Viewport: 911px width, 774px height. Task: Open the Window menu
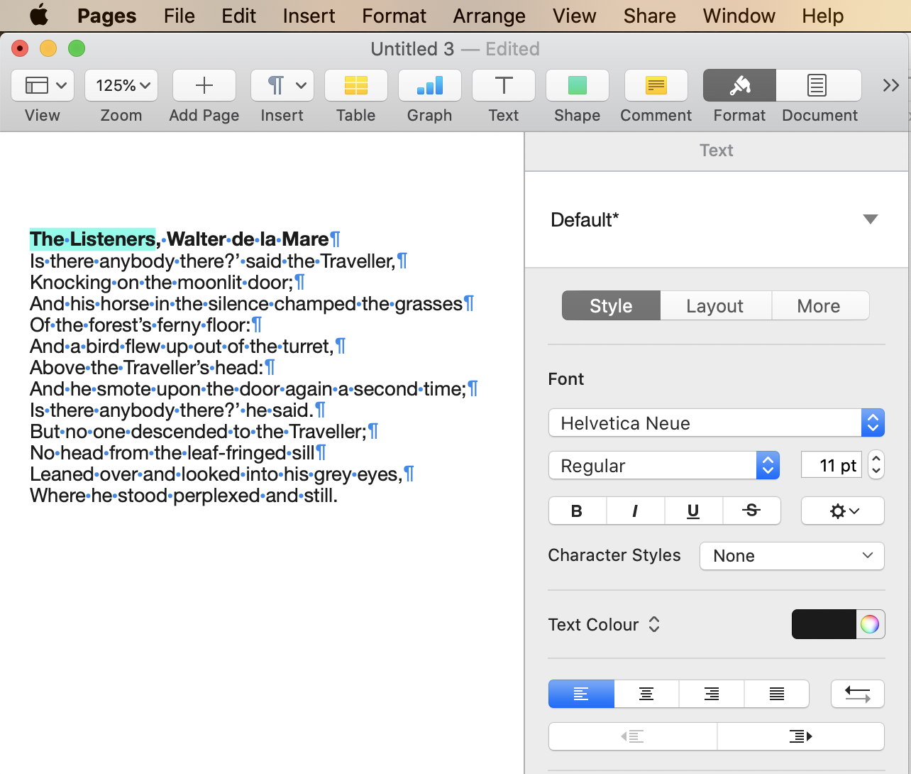[739, 16]
